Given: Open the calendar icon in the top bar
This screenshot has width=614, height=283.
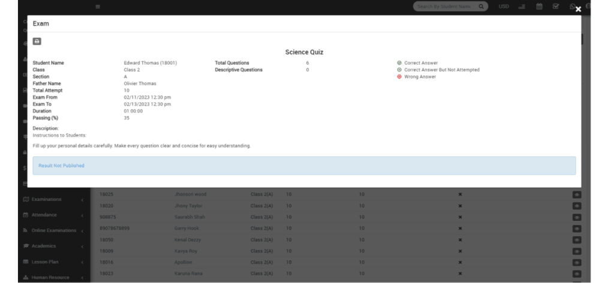Looking at the screenshot, I should [x=539, y=7].
